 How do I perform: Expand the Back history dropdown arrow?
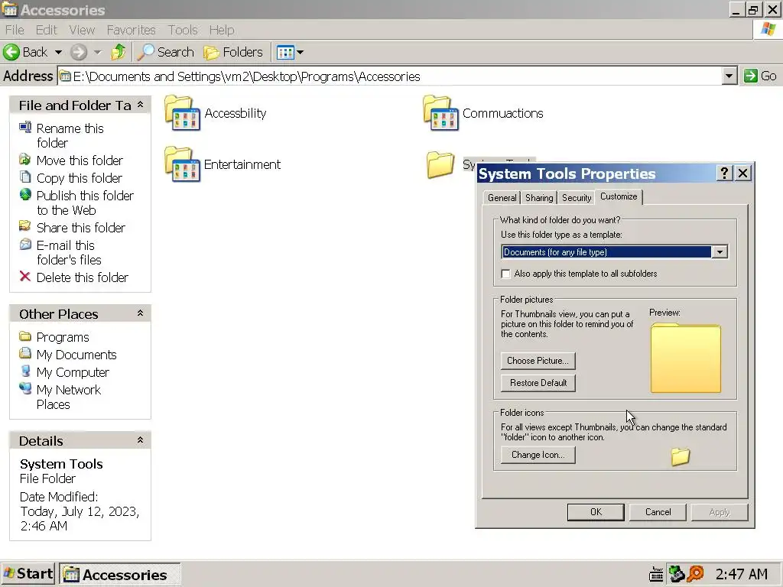[x=58, y=52]
